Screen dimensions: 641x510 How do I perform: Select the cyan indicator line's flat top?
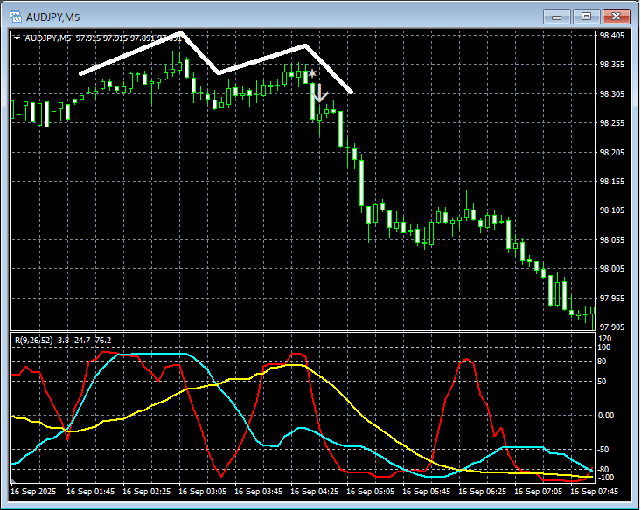pyautogui.click(x=157, y=354)
